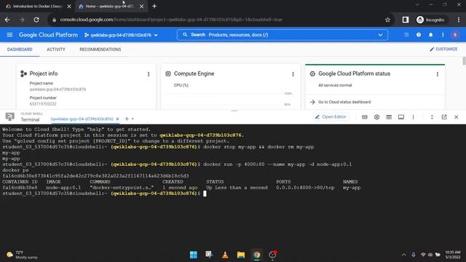Open the header three-dot settings menu
This screenshot has width=466, height=262.
pyautogui.click(x=443, y=35)
